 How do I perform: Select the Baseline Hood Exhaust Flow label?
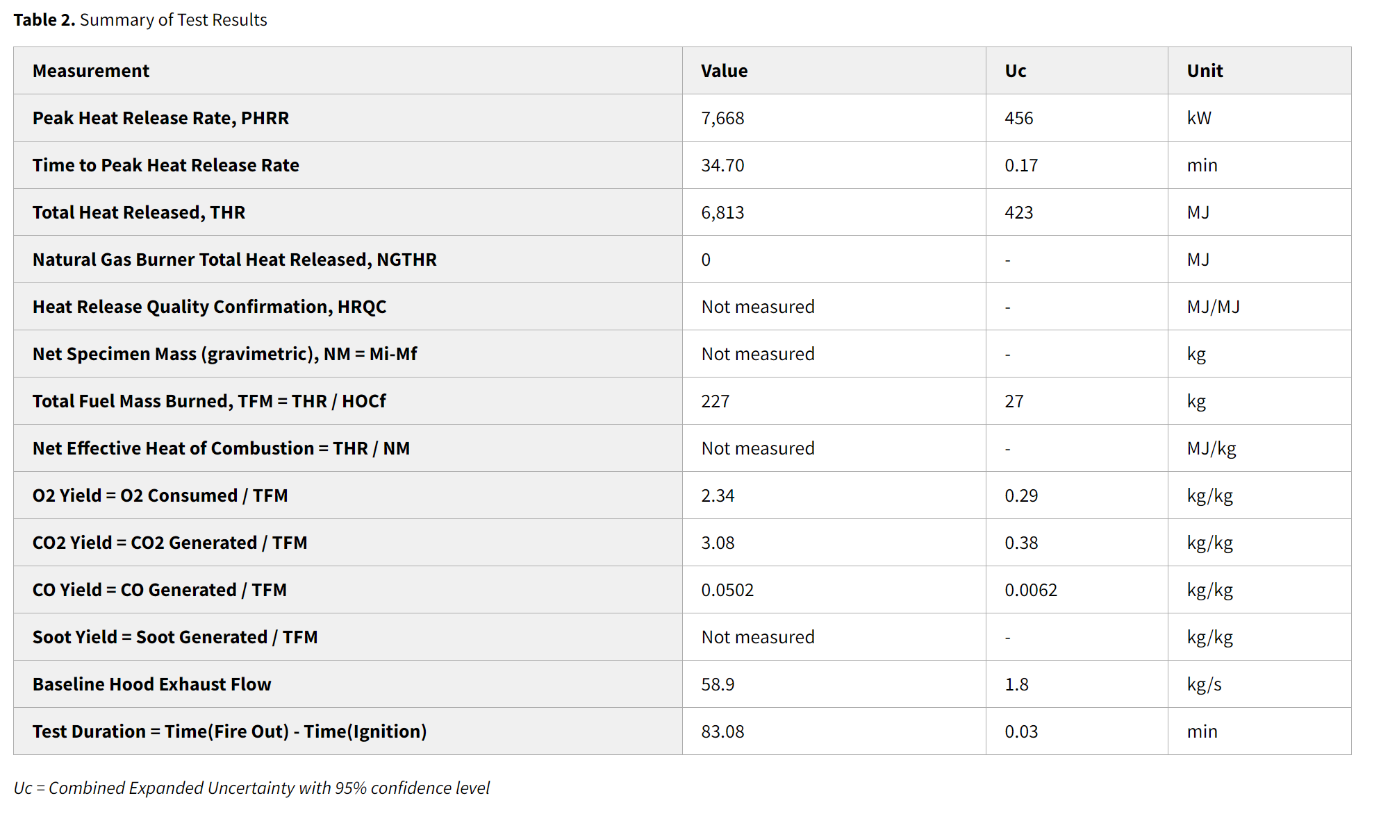pos(151,684)
